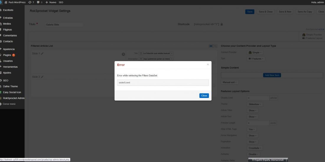Click the Save & Close button

(x=266, y=12)
